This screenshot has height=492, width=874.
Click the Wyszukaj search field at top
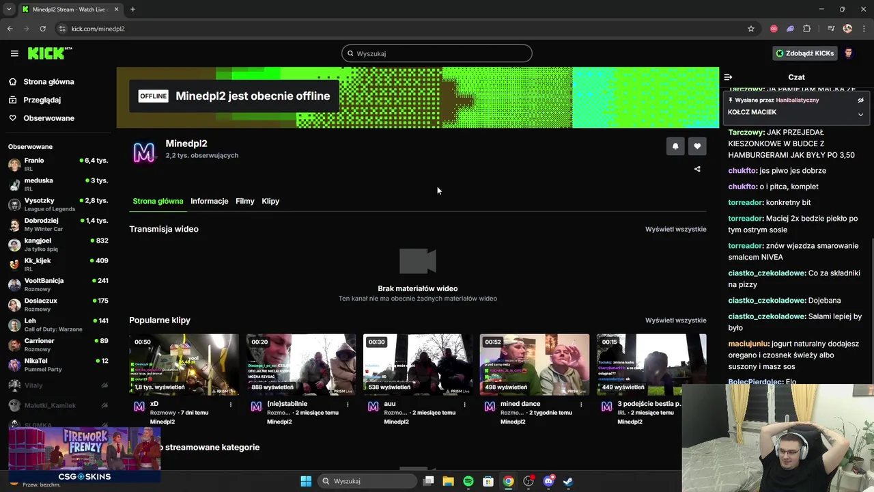[x=437, y=53]
